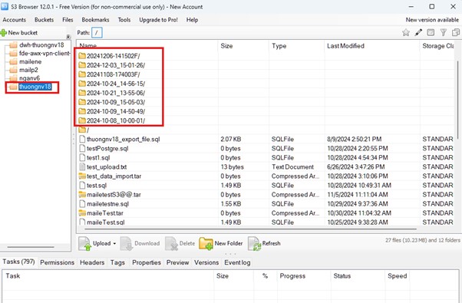Screen dimensions: 462x303
Task: Sort by Type column header
Action: (279, 45)
